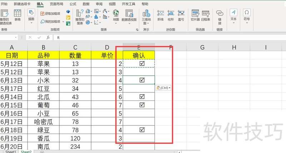
Task: Click the checkbox in the 绿豆 row
Action: pyautogui.click(x=142, y=129)
